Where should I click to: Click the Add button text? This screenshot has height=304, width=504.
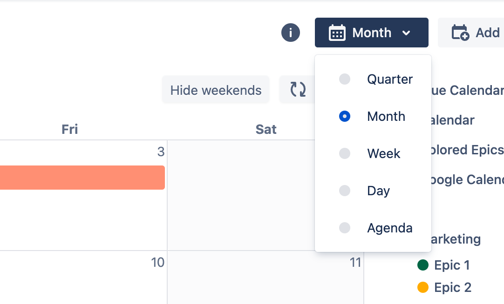tap(487, 33)
